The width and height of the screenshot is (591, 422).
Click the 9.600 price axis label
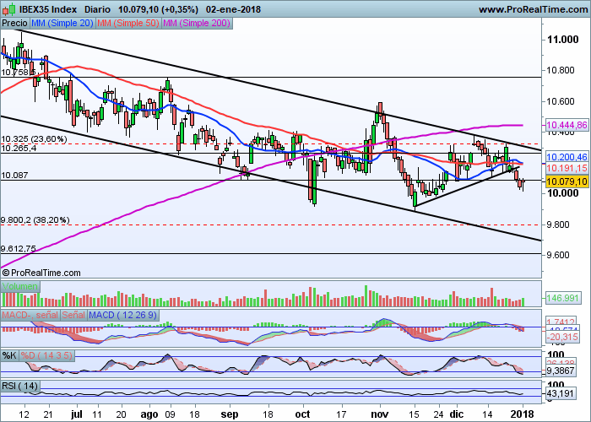point(558,255)
